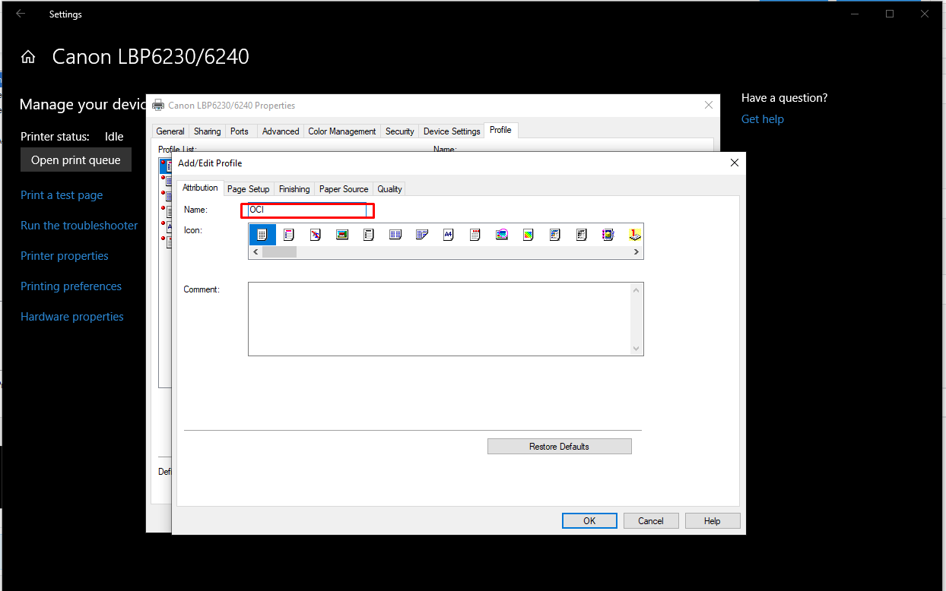Pick the rainbow gradient page icon

pyautogui.click(x=529, y=235)
